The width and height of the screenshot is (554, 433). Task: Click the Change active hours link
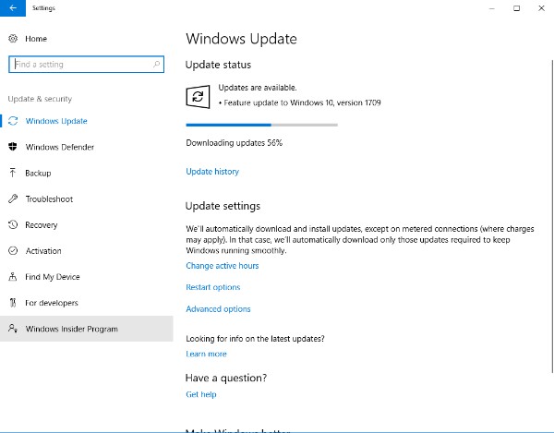pos(223,266)
